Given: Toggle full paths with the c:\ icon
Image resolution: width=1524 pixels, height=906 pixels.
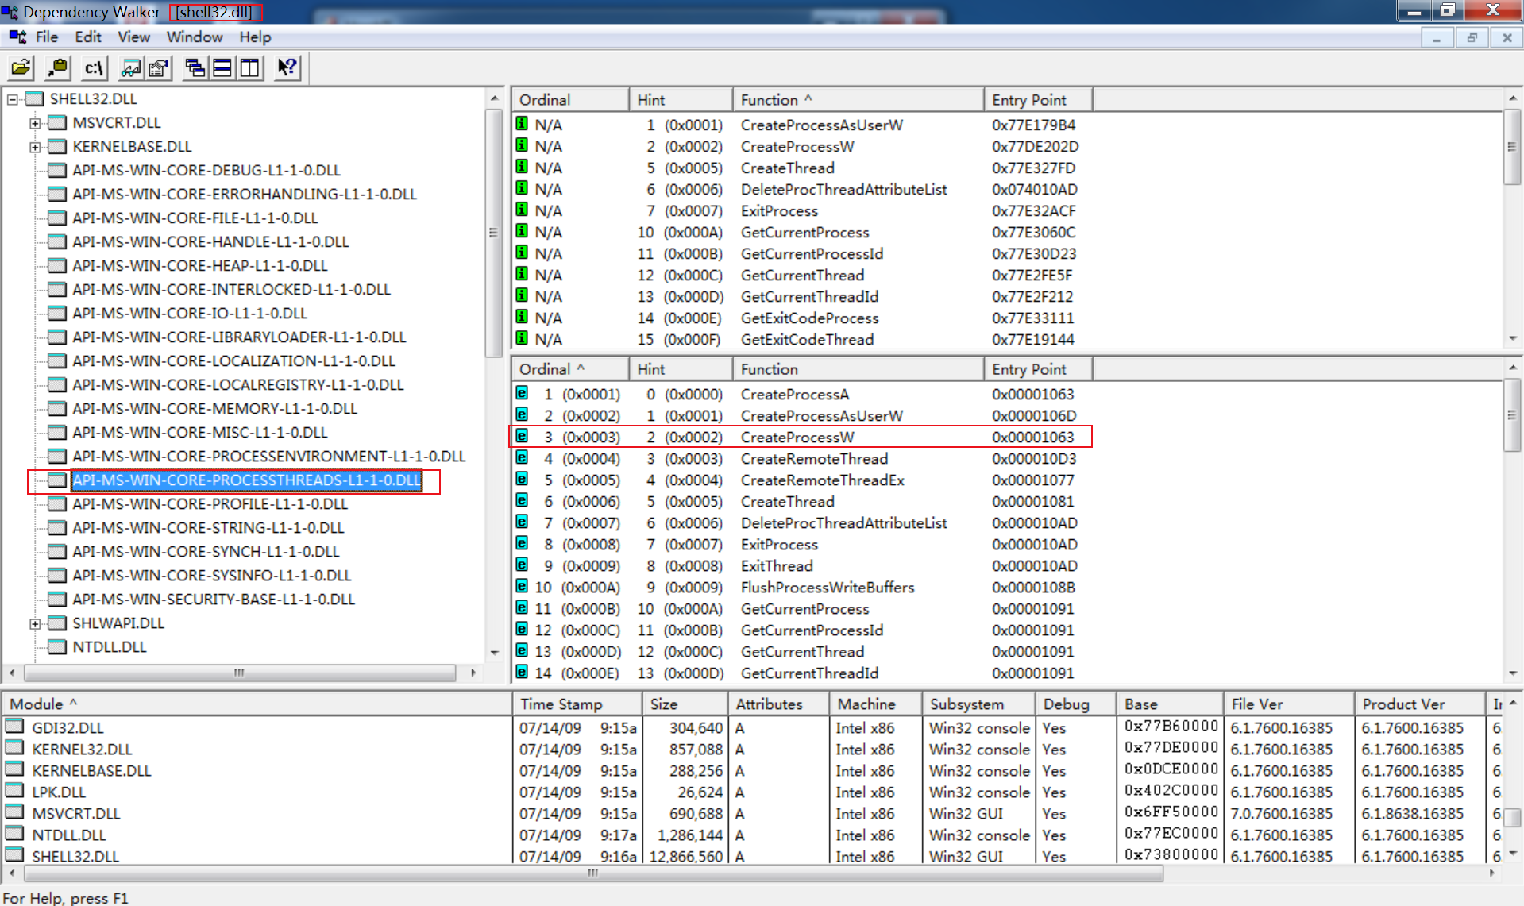Looking at the screenshot, I should pos(93,67).
